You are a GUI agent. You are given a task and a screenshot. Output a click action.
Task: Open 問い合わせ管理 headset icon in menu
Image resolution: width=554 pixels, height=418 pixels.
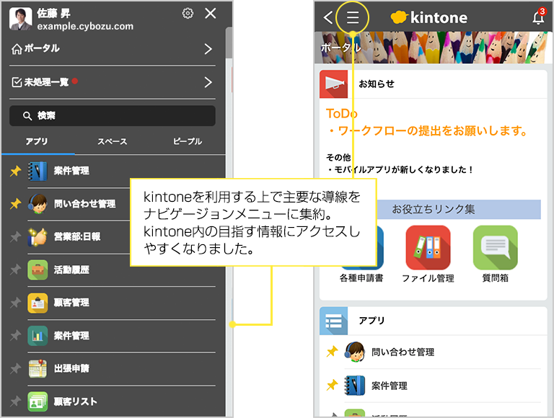click(38, 204)
